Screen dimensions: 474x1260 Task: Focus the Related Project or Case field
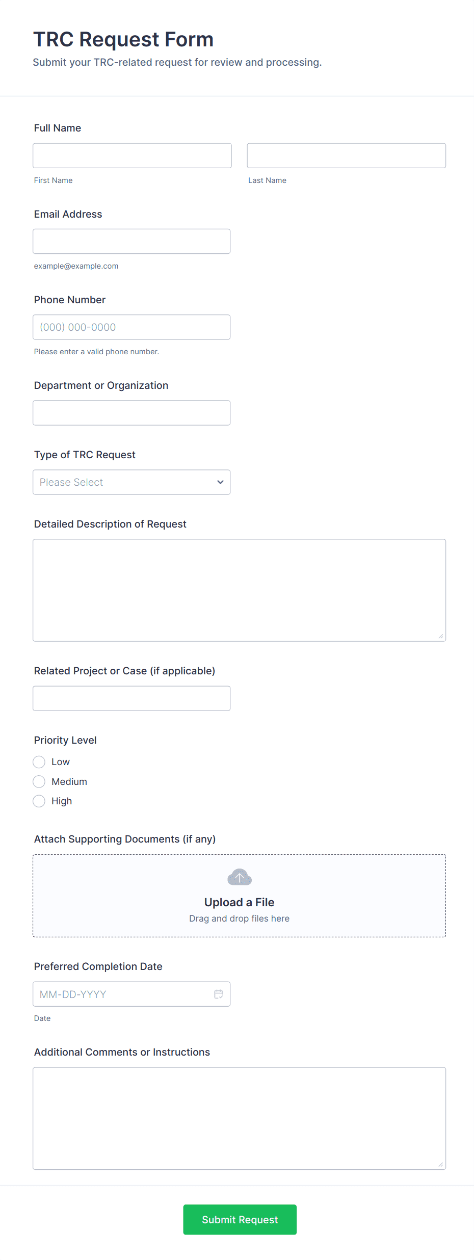[x=131, y=698]
